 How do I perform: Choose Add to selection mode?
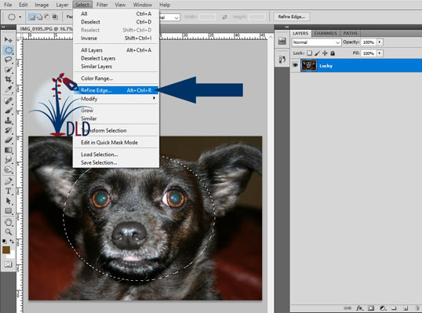point(39,17)
